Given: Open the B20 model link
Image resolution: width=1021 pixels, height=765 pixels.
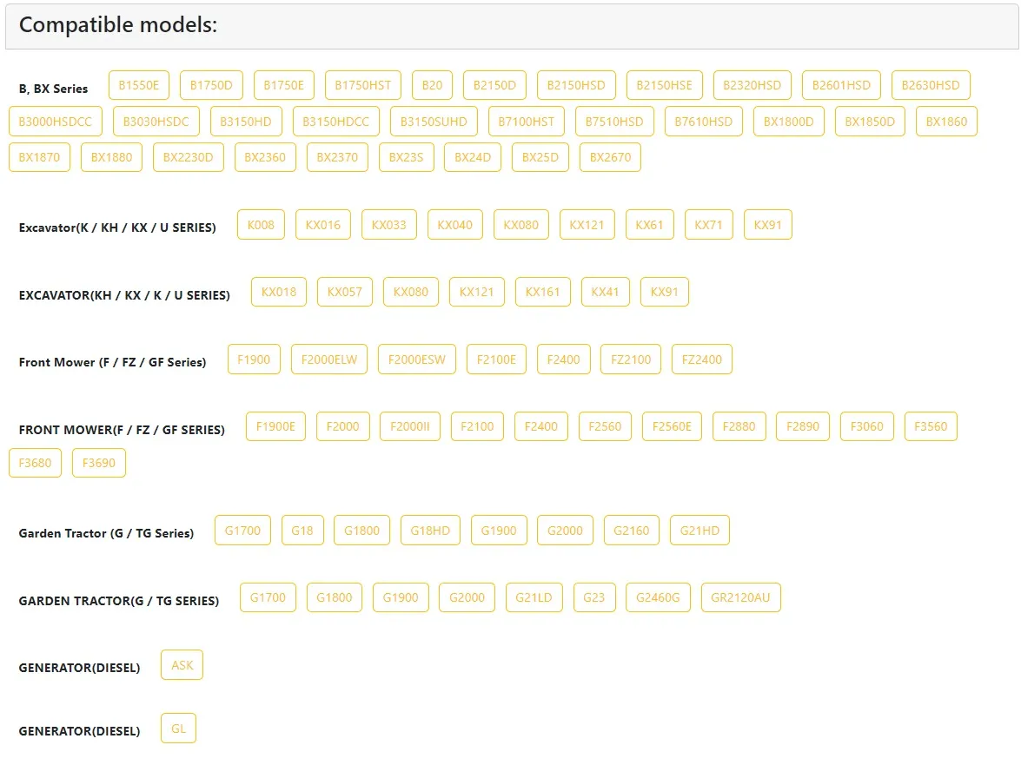Looking at the screenshot, I should (433, 85).
